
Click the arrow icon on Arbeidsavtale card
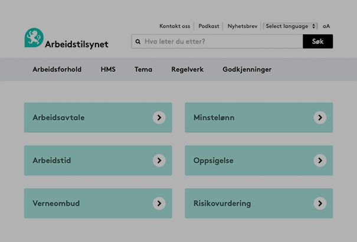[159, 117]
